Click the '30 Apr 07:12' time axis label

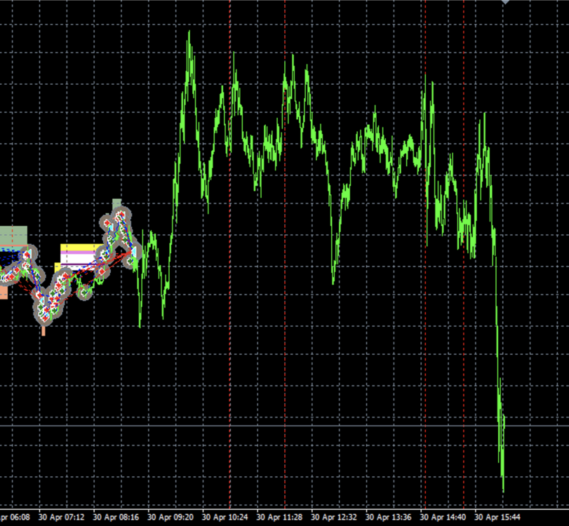(61, 517)
